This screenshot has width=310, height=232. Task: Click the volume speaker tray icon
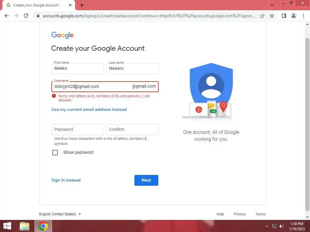point(282,226)
